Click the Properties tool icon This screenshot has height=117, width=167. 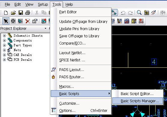coord(35,21)
